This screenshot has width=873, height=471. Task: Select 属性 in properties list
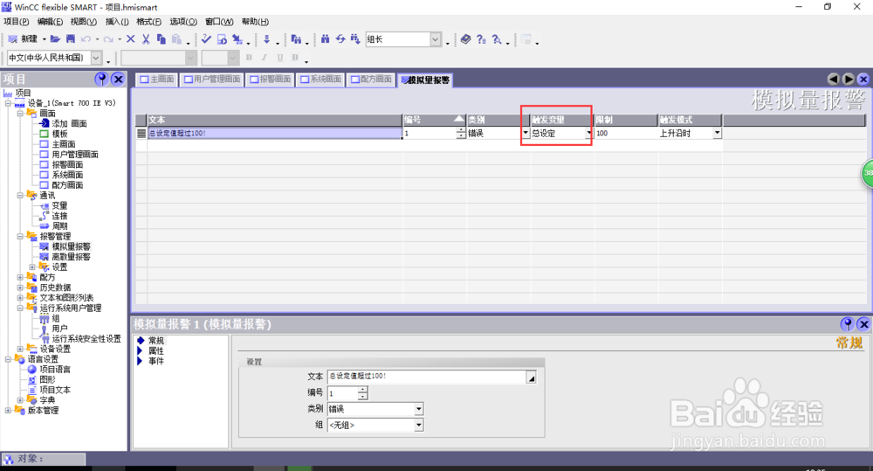tap(156, 351)
